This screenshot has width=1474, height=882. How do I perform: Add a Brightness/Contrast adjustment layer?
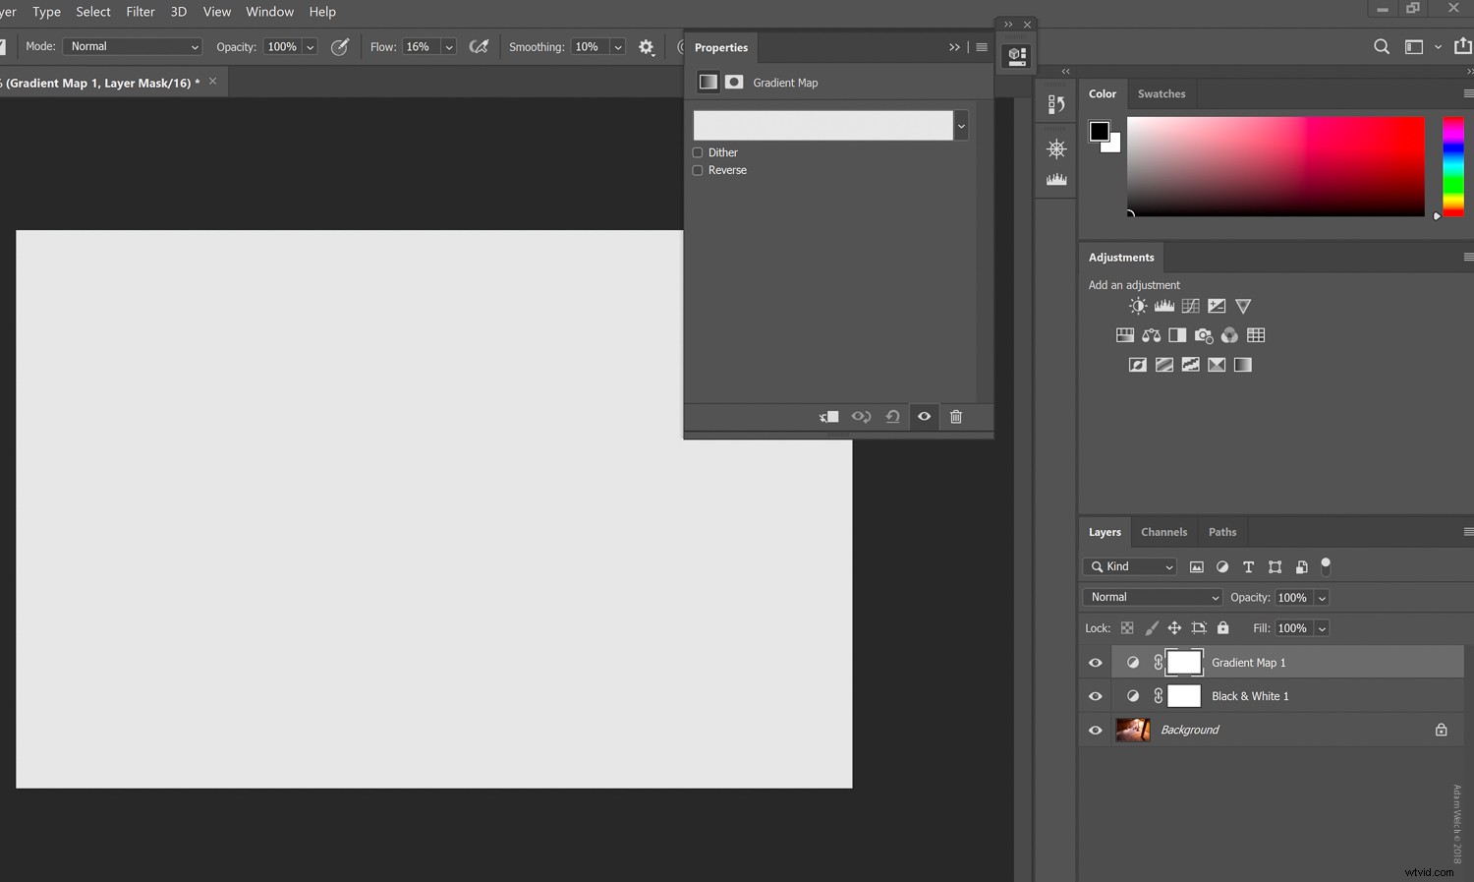tap(1137, 306)
